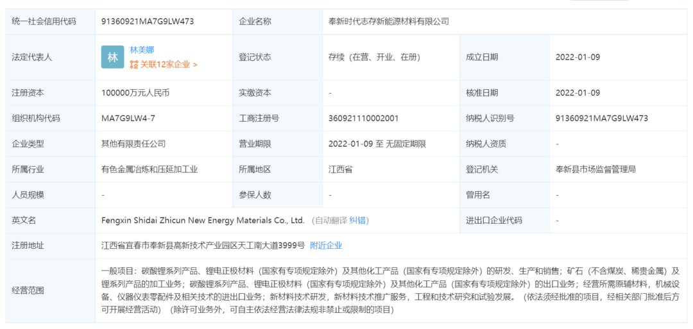Click the 登记机关 label
693x329 pixels.
[x=482, y=169]
